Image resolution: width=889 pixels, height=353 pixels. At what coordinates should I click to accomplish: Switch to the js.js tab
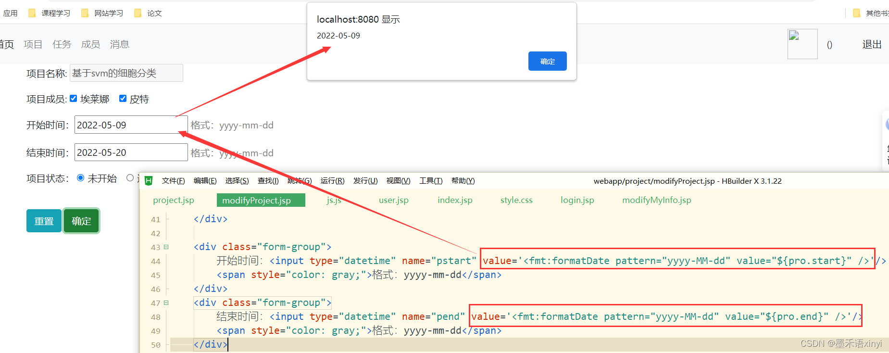(x=334, y=200)
